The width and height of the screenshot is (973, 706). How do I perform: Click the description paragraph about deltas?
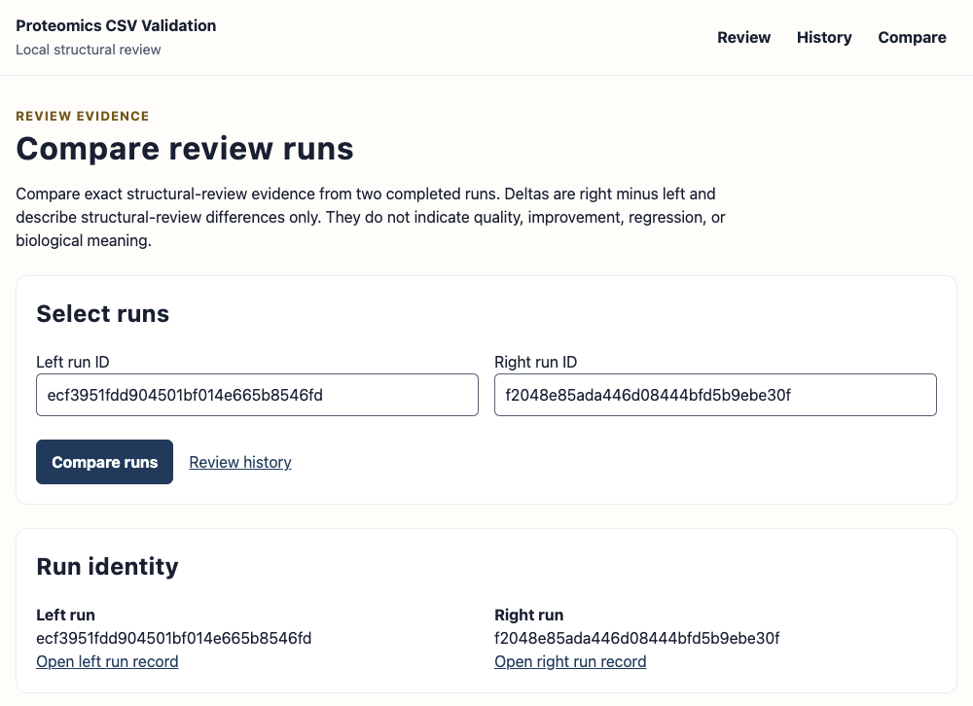[371, 217]
